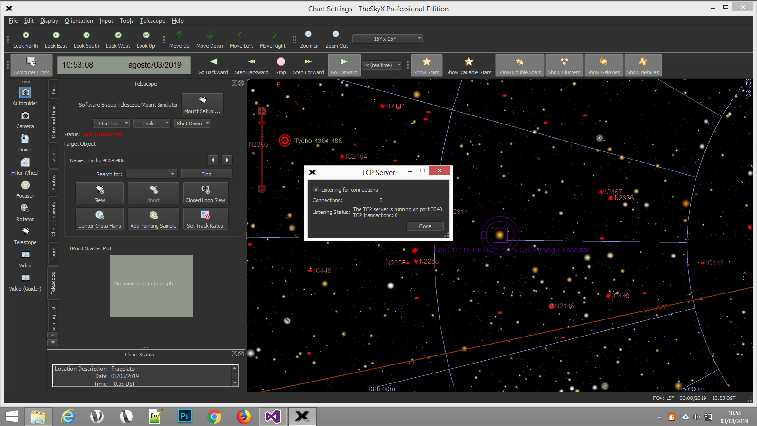Screen dimensions: 757x426
Task: Toggle Show Clusters display
Action: (x=564, y=65)
